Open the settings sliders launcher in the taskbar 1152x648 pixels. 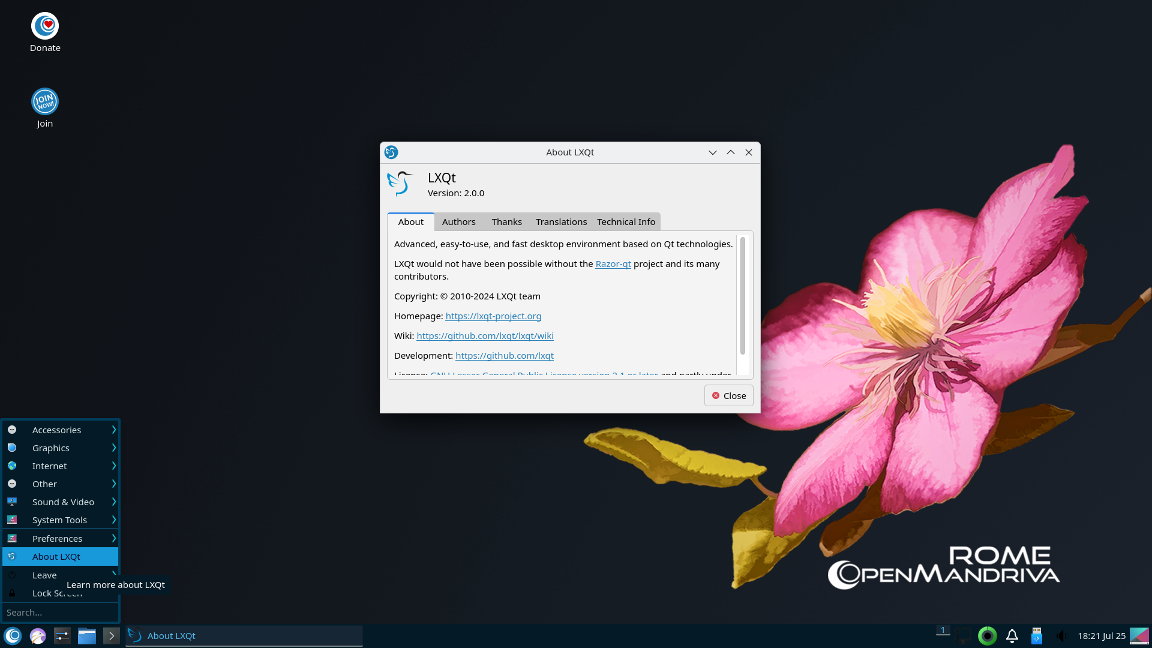[x=62, y=636]
